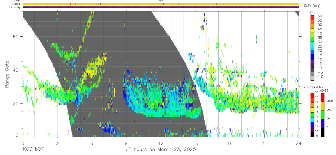Click the purple TX Freq strip above the plot
The image size is (336, 155).
[161, 7]
